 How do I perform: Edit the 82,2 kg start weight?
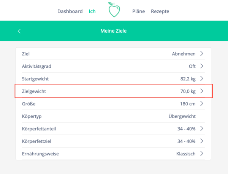pyautogui.click(x=188, y=78)
